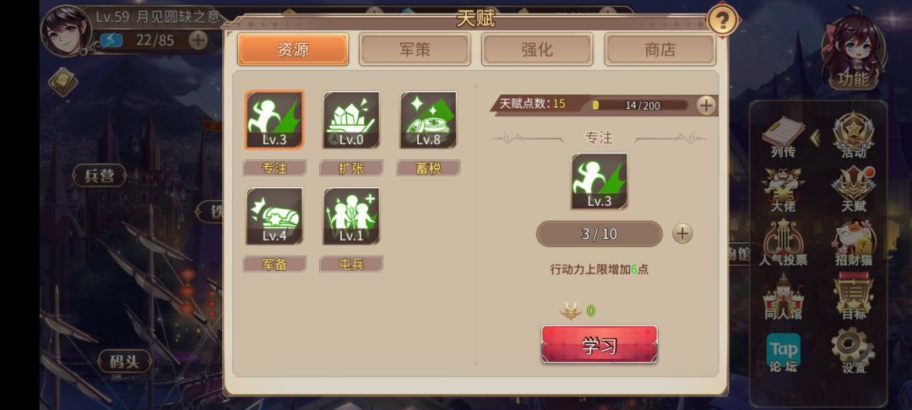
Task: Open the Tap 论坛 icon
Action: pos(783,353)
